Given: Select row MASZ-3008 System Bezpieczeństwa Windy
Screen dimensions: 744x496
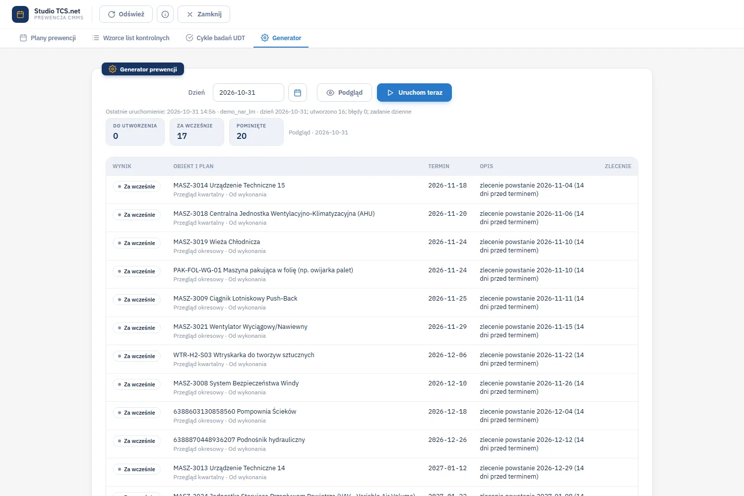Looking at the screenshot, I should [x=372, y=387].
